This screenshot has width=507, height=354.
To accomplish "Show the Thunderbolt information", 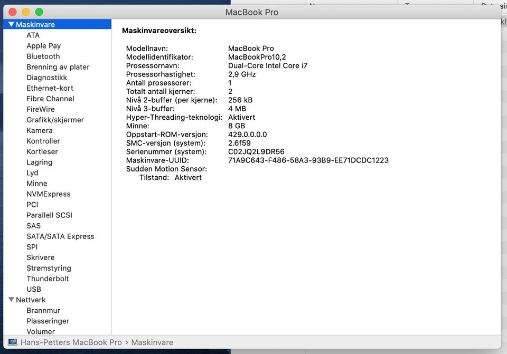I will (x=48, y=279).
